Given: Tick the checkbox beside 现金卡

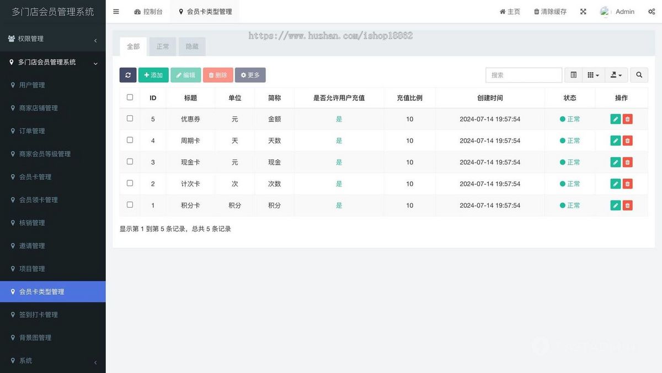Looking at the screenshot, I should [131, 162].
